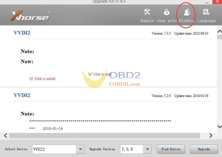Open the Repair tool icon
Screen dimensions: 222x157
tap(147, 12)
